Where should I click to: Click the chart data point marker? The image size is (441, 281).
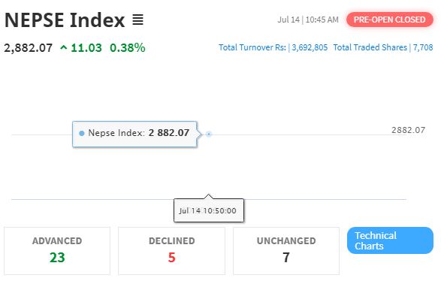(208, 134)
